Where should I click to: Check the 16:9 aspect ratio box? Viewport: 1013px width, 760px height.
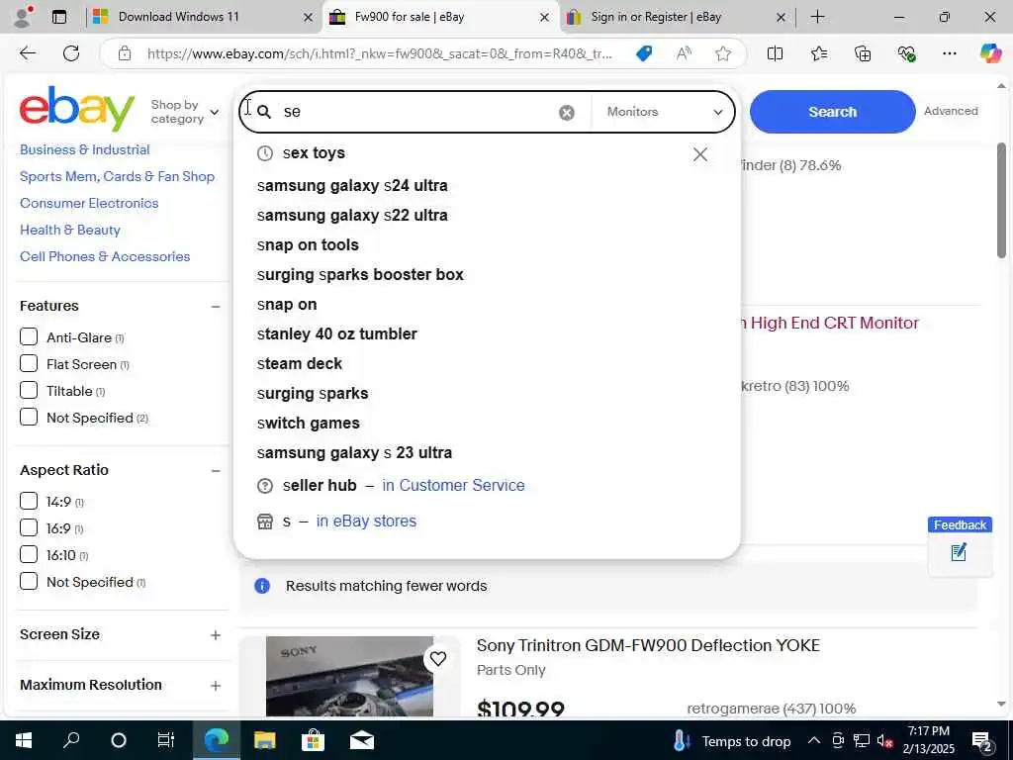29,528
